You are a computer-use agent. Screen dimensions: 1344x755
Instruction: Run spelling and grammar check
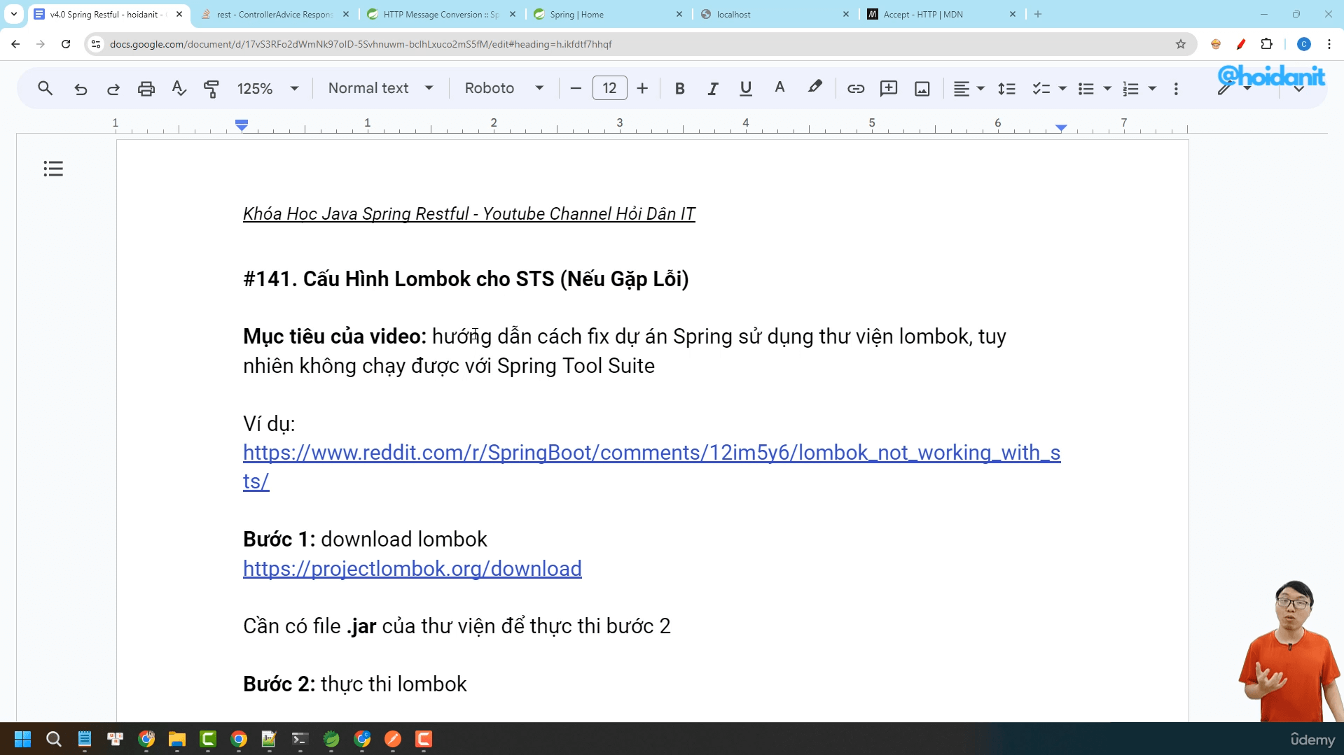click(x=179, y=89)
